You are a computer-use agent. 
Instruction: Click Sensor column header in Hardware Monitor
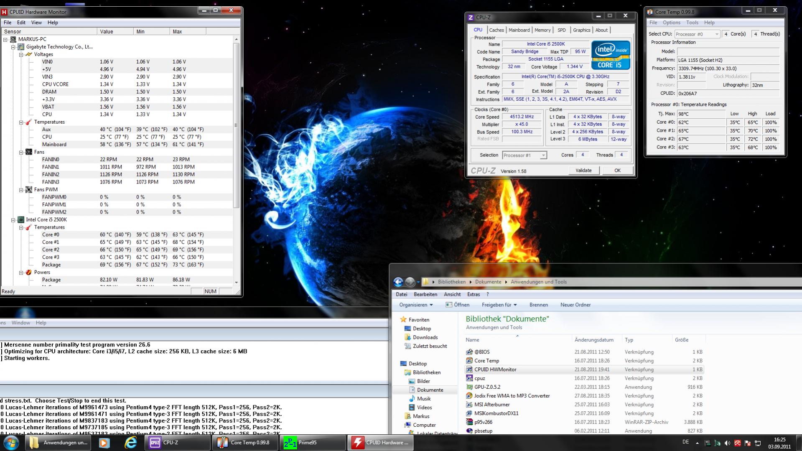(x=49, y=31)
